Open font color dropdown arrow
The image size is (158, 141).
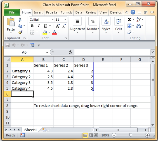pyautogui.click(x=59, y=32)
